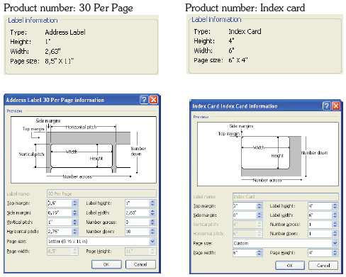Click the help icon in Index Card dialog
Image resolution: width=346 pixels, height=277 pixels.
pos(326,106)
